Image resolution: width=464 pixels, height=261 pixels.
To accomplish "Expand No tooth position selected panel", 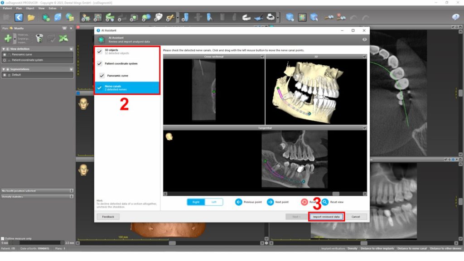I will [71, 191].
